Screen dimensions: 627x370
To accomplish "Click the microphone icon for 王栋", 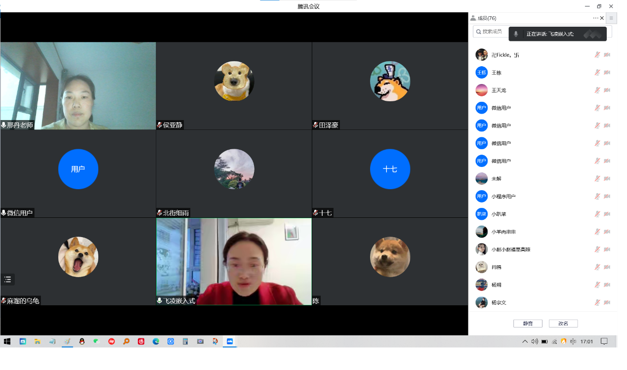I will [x=597, y=73].
